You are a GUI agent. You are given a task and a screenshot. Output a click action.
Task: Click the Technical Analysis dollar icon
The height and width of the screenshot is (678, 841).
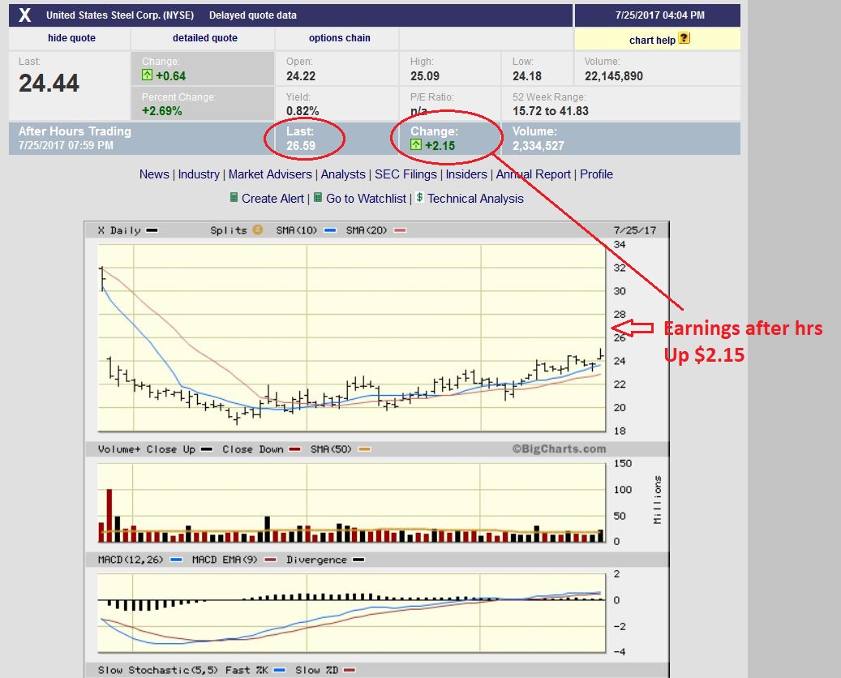point(420,198)
